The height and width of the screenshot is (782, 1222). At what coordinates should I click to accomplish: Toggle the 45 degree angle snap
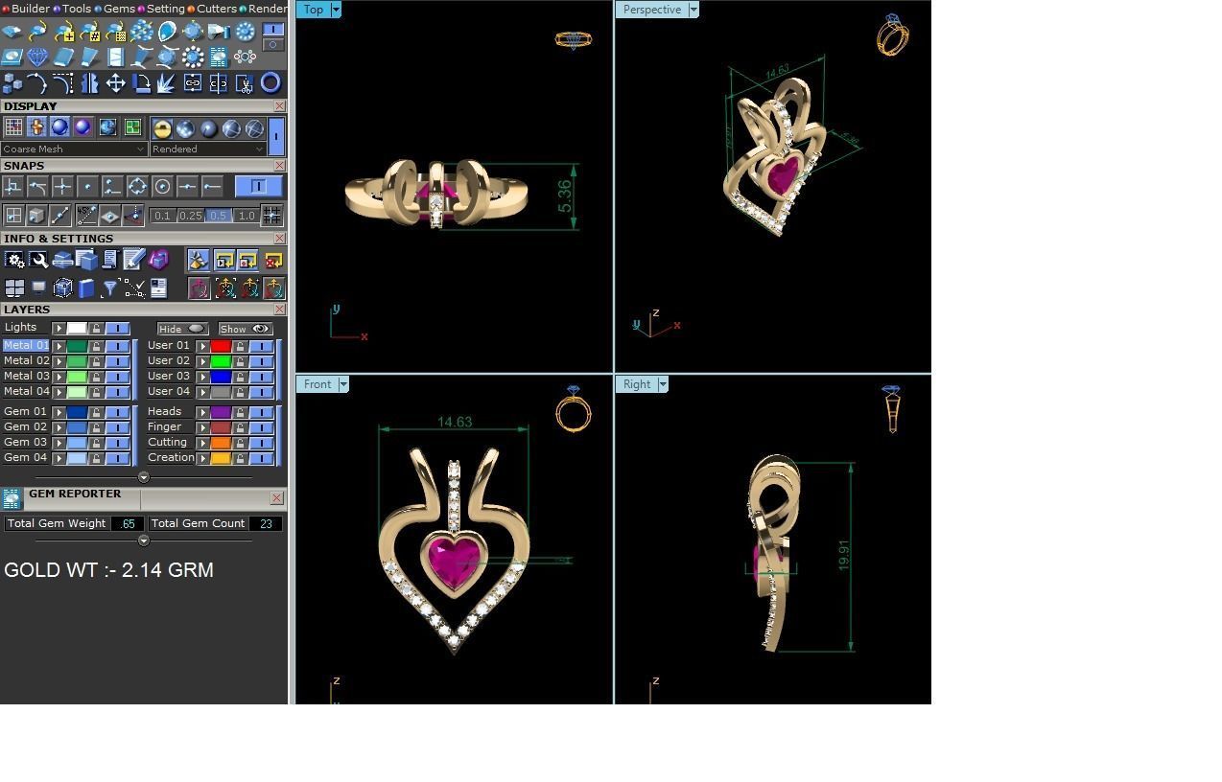86,215
